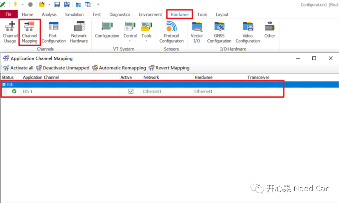Screen dimensions: 339x203
Task: Open the File menu
Action: click(9, 14)
